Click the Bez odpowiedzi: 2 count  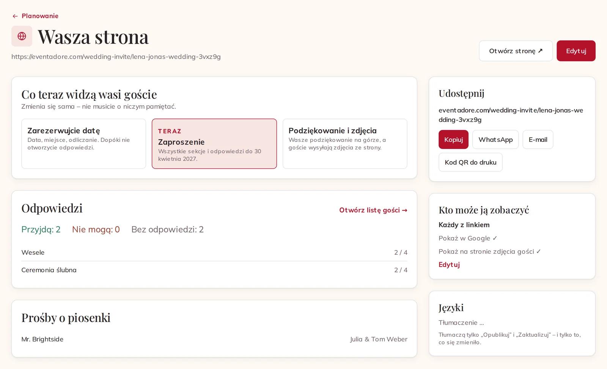(x=167, y=229)
